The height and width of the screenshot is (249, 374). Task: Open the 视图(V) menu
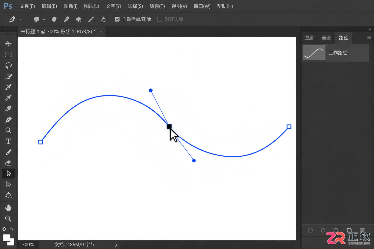[179, 6]
